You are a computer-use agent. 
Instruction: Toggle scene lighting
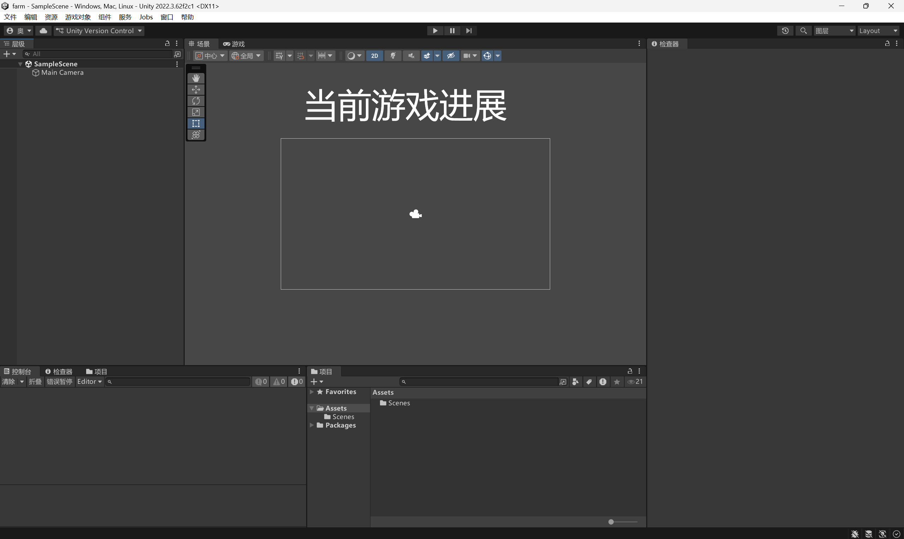click(393, 56)
